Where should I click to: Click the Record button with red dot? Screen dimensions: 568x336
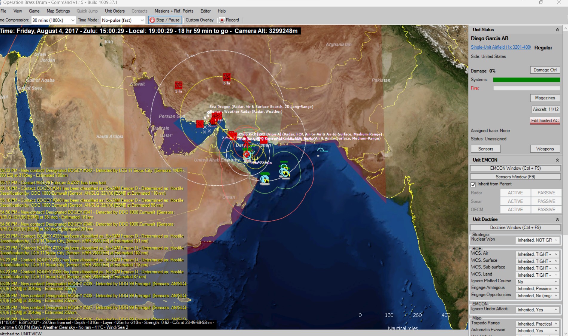point(229,20)
